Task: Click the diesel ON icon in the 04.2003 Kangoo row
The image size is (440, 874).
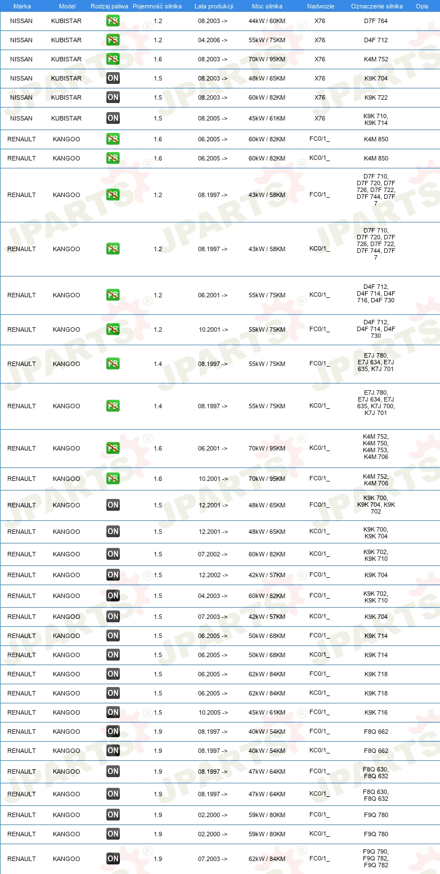Action: [x=113, y=596]
